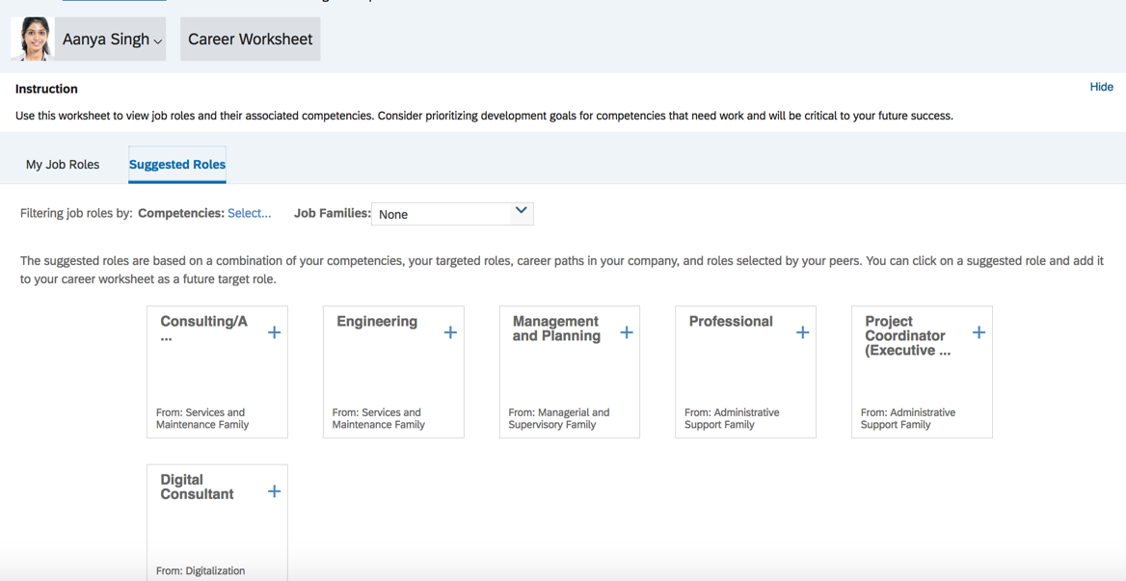Click the plus icon on Engineering role card
This screenshot has width=1126, height=581.
click(449, 331)
